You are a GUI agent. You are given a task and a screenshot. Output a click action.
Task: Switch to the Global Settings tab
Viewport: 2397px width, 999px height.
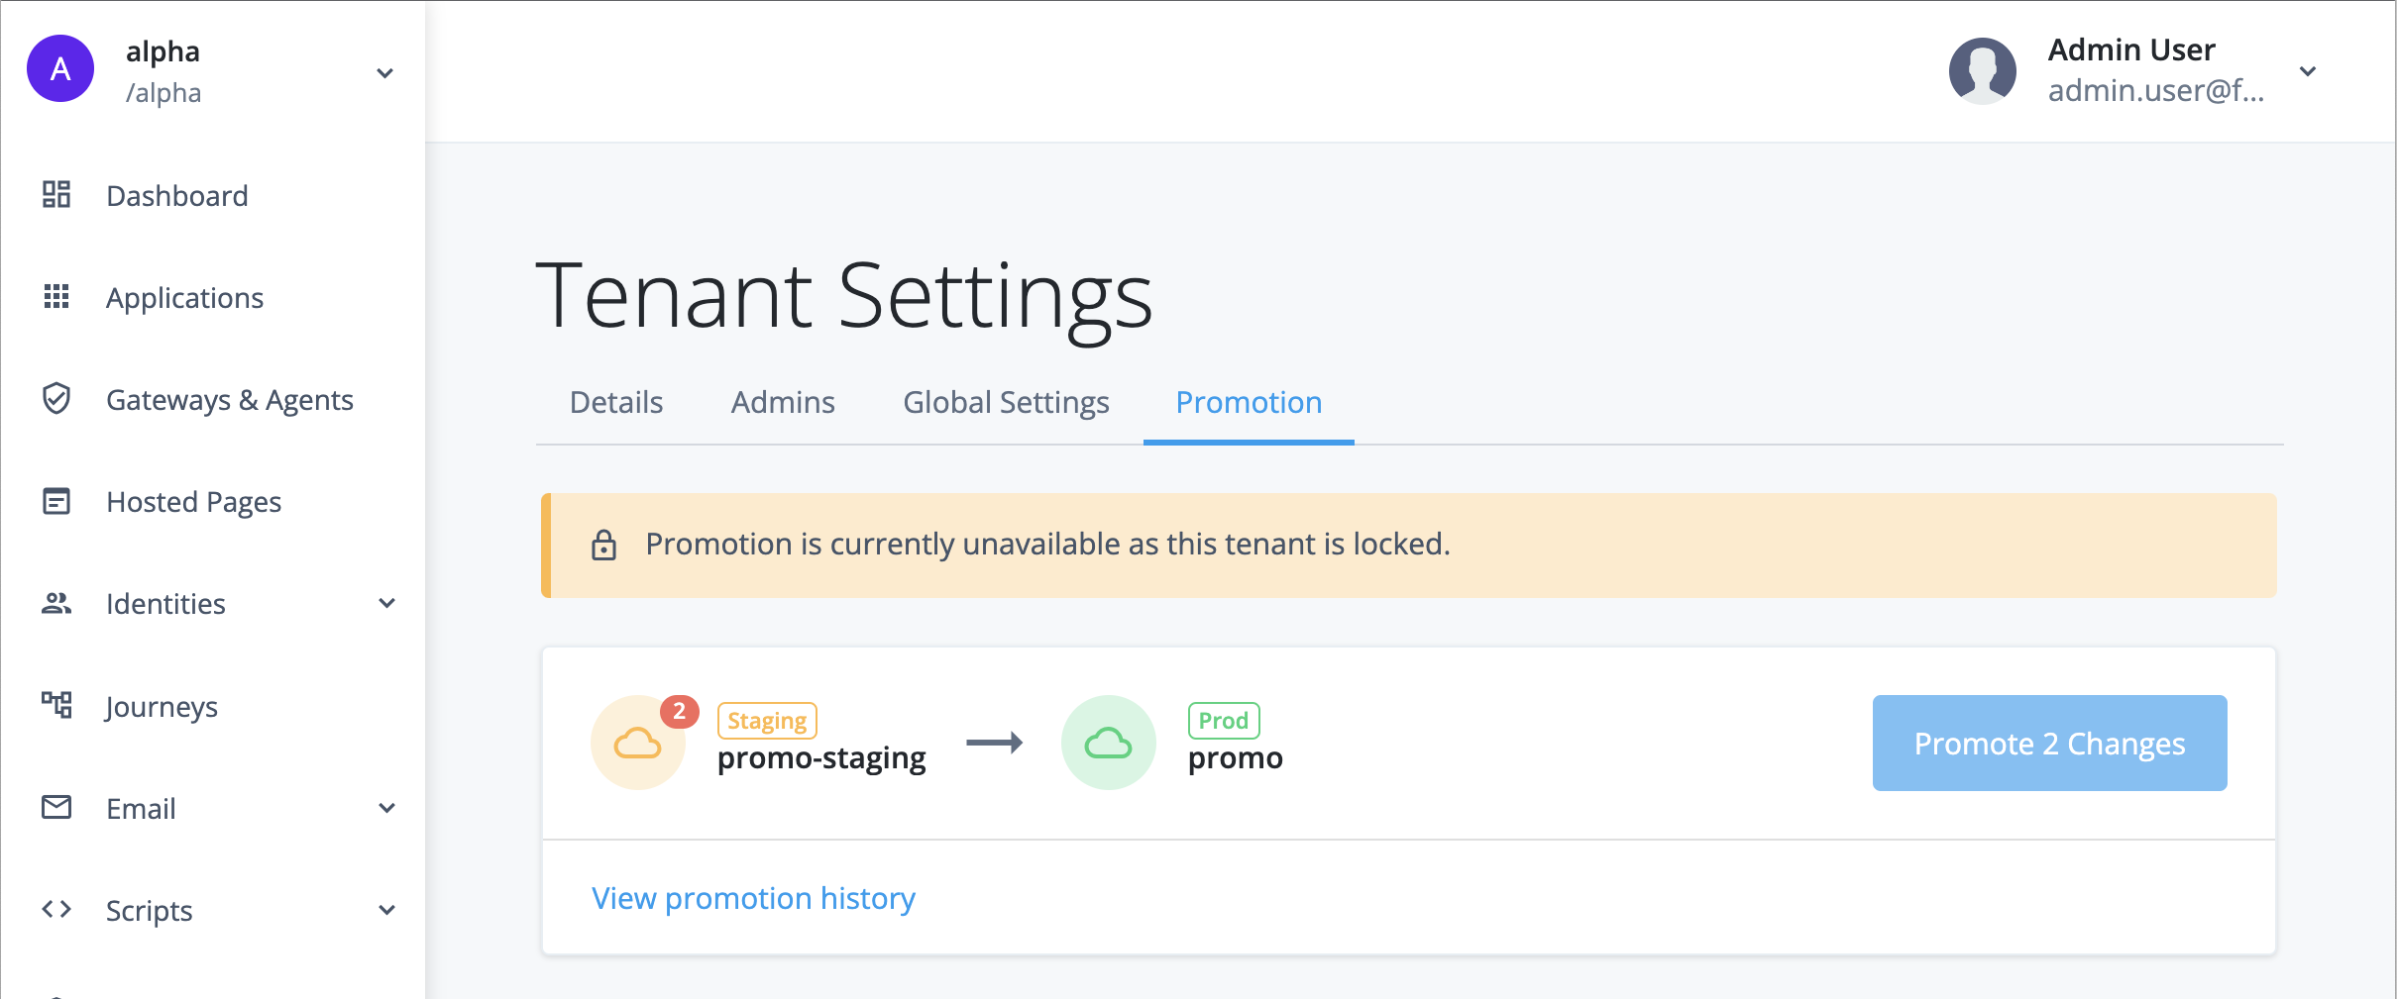pos(1005,402)
